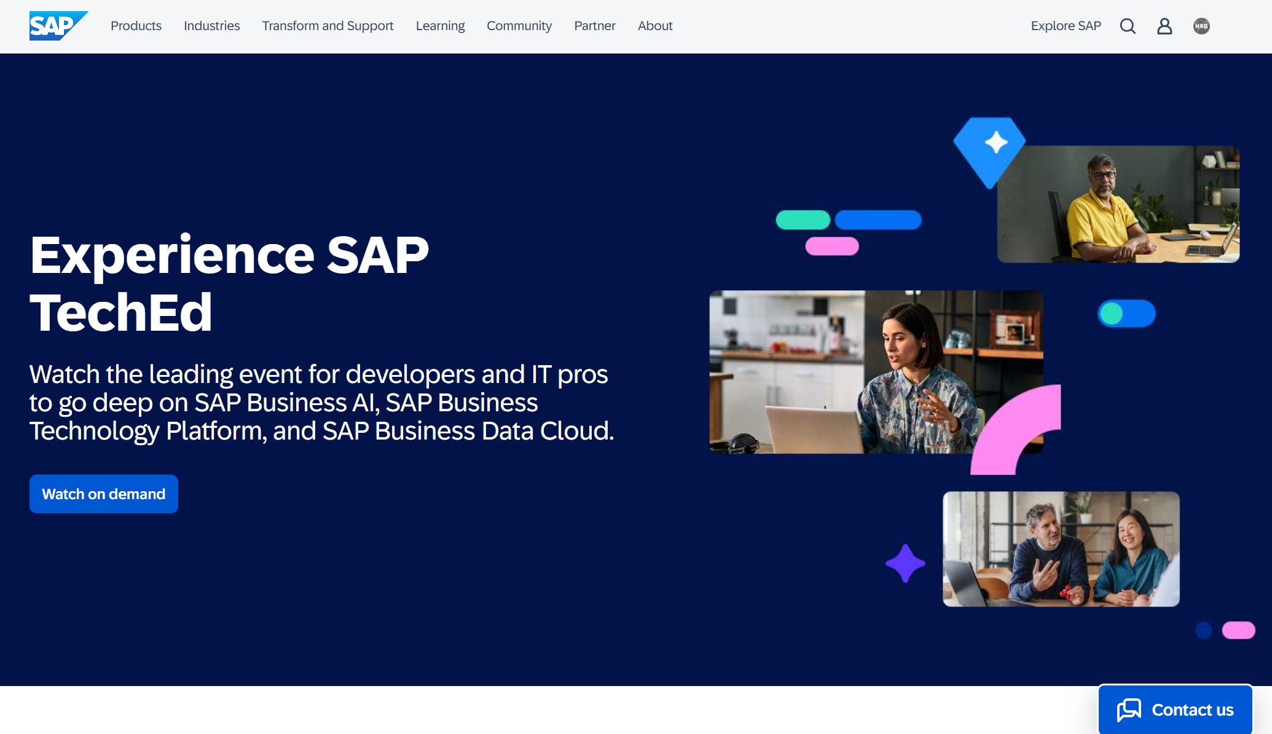Viewport: 1272px width, 734px height.
Task: Open the Partner menu item
Action: coord(594,26)
